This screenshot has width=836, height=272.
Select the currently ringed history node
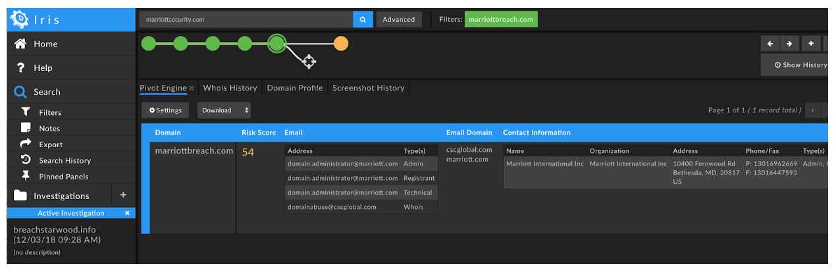coord(277,44)
